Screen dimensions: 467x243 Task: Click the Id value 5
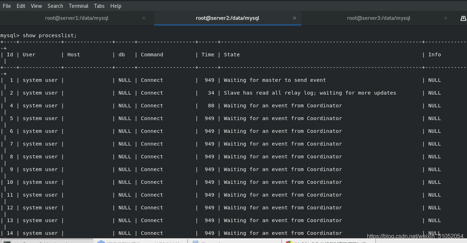point(11,119)
